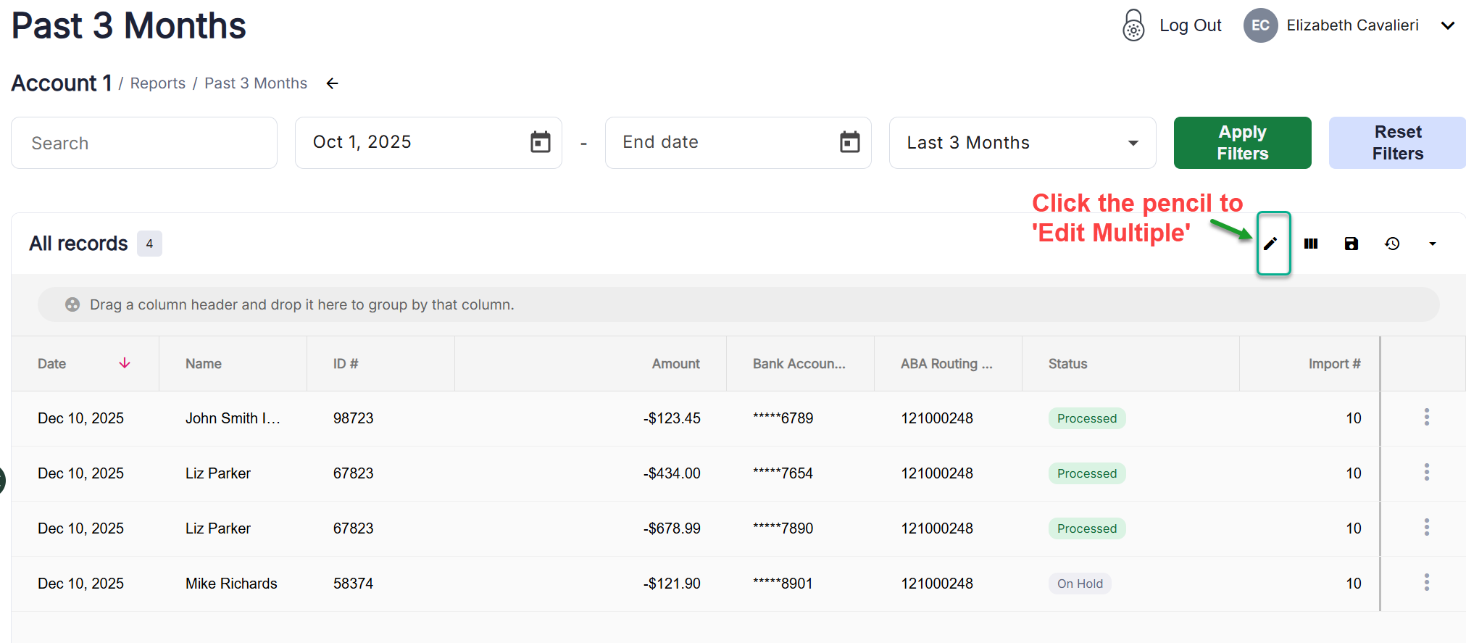Click Log Out link
1466x643 pixels.
pos(1189,25)
